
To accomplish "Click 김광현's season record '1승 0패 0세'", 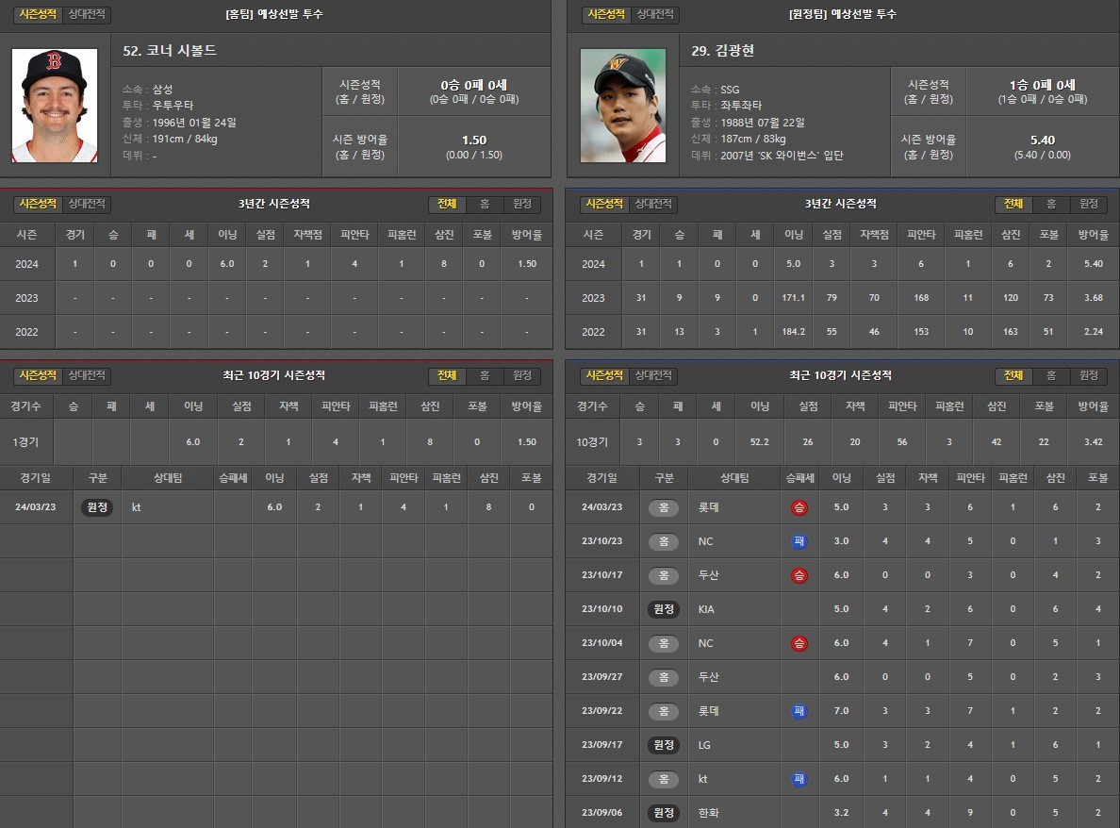I will coord(1042,85).
